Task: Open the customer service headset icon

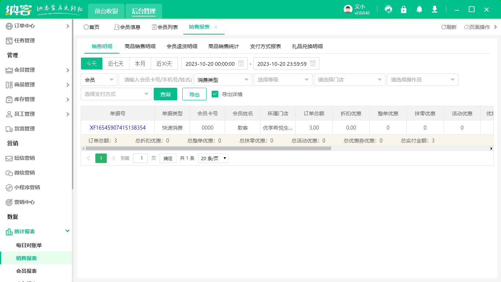Action: (388, 9)
